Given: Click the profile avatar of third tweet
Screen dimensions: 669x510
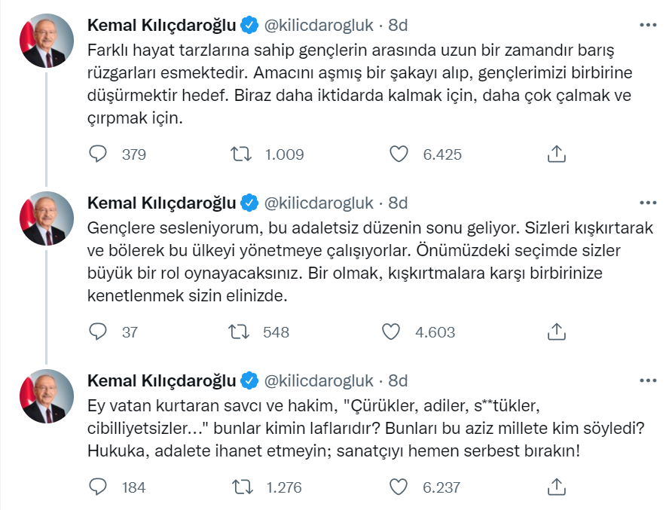Looking at the screenshot, I should point(47,395).
